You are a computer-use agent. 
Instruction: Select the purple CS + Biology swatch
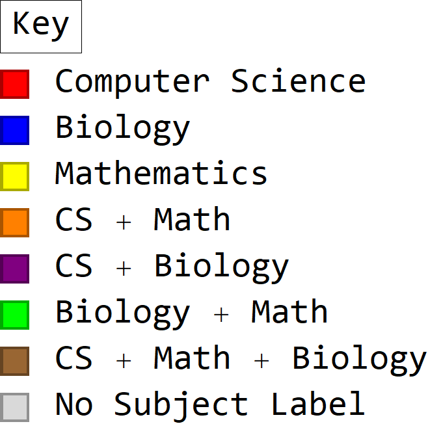tap(15, 269)
